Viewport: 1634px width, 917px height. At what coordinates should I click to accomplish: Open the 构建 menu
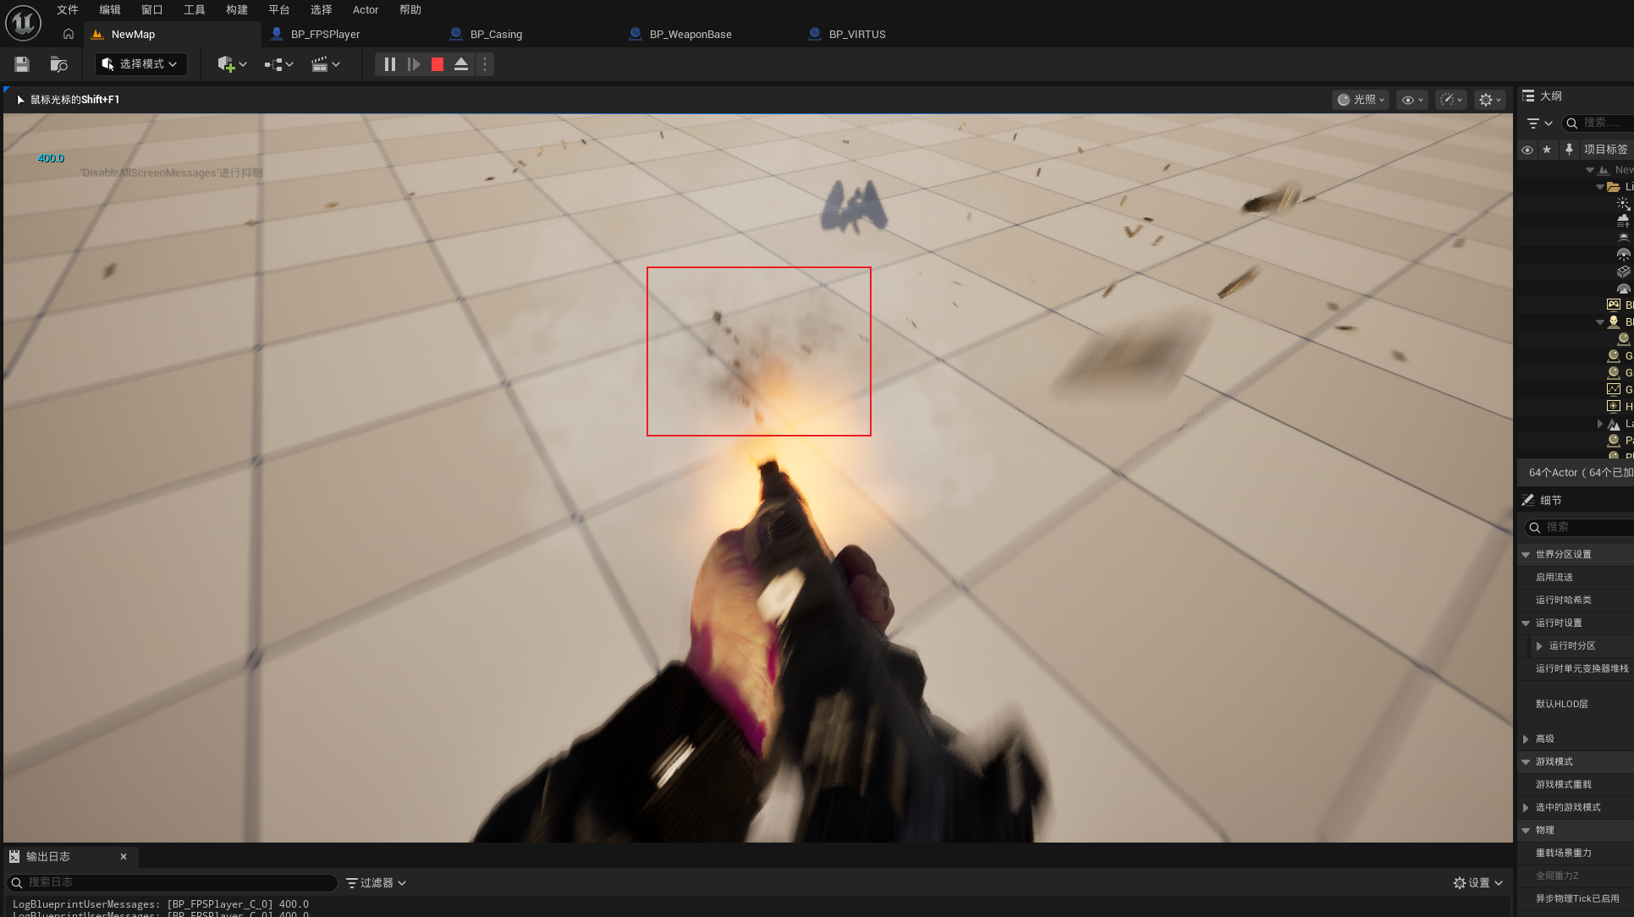[237, 10]
